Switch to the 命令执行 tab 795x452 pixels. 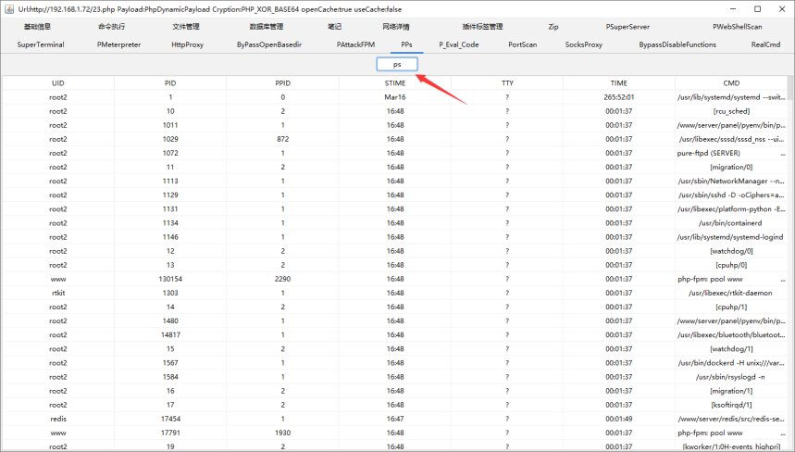(x=112, y=27)
